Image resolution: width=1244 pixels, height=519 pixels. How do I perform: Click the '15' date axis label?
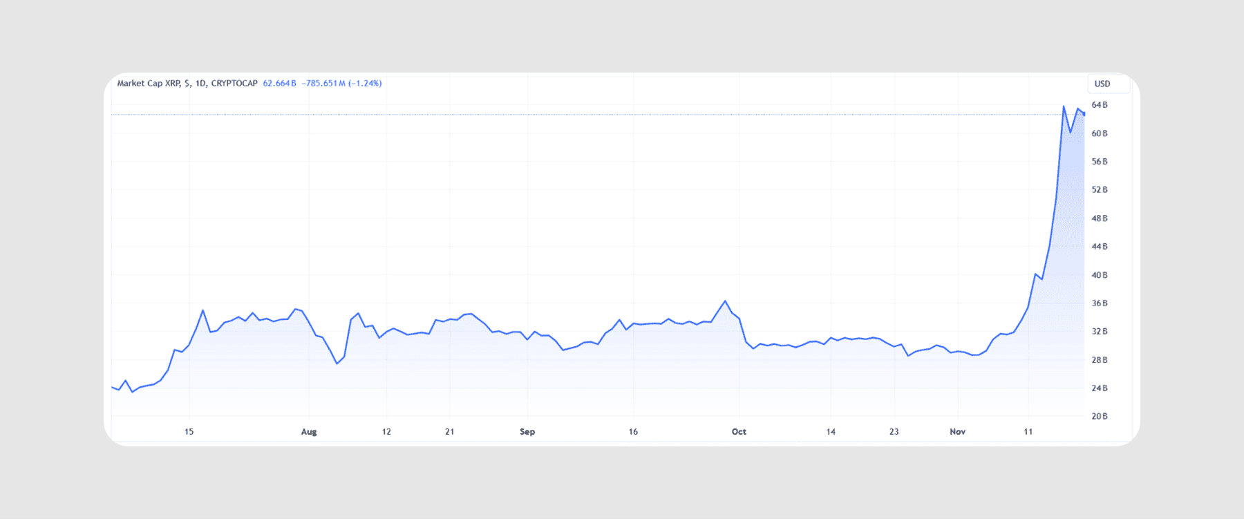coord(189,432)
